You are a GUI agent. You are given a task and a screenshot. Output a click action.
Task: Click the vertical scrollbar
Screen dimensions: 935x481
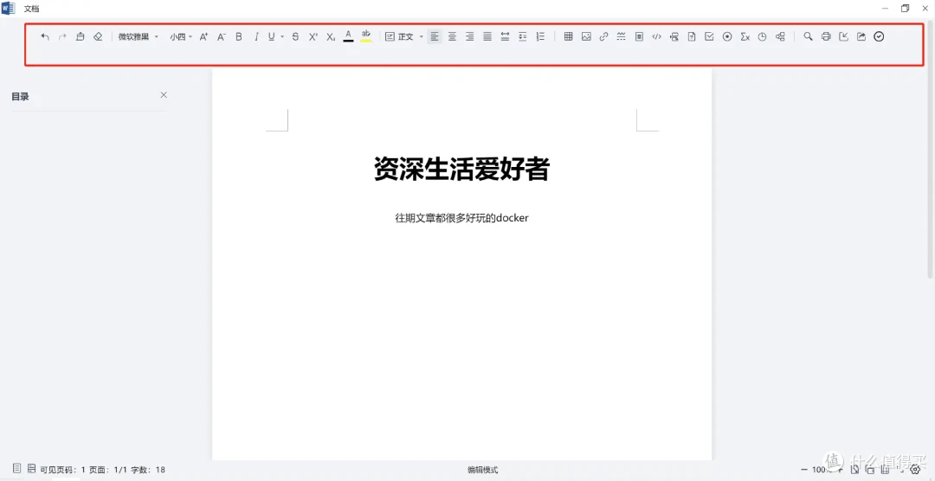(931, 149)
